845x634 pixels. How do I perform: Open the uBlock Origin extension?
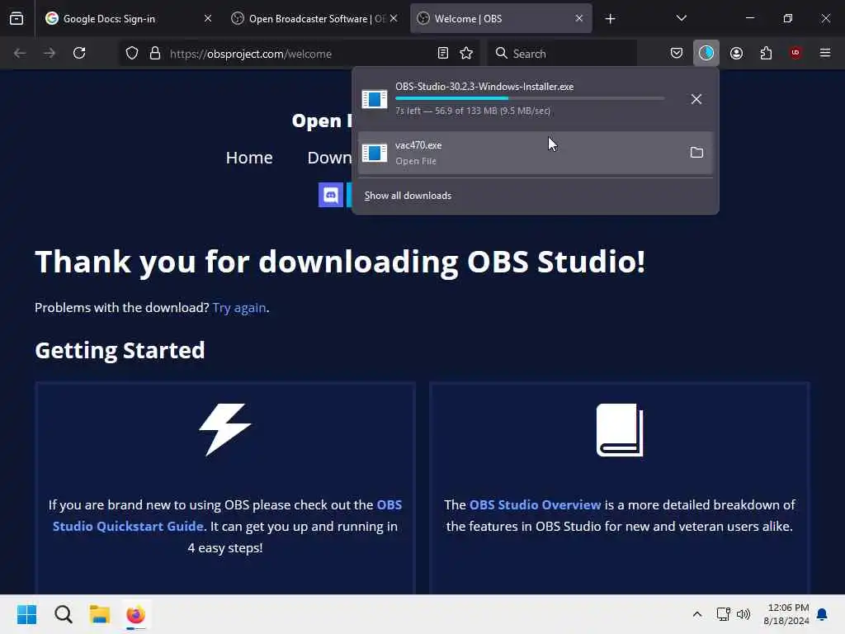[795, 53]
